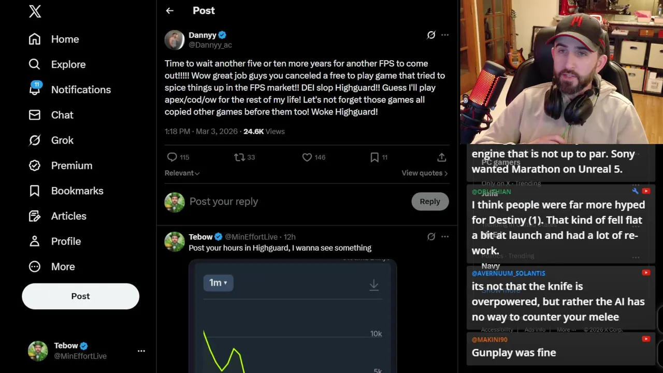The width and height of the screenshot is (663, 373).
Task: Click the X logo icon
Action: pos(35,11)
